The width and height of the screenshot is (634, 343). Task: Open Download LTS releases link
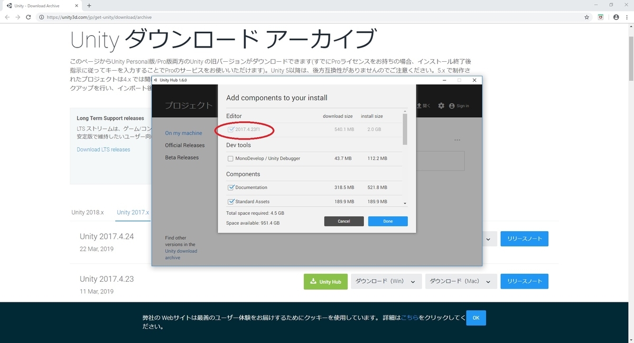(x=104, y=149)
